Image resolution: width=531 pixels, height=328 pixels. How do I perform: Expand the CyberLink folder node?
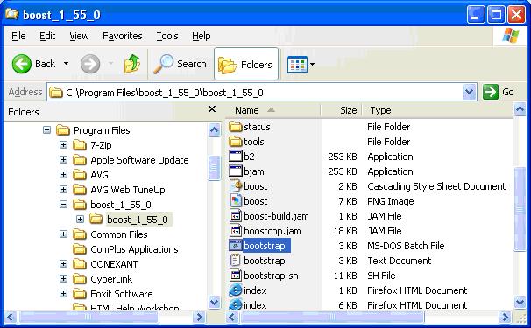click(63, 279)
